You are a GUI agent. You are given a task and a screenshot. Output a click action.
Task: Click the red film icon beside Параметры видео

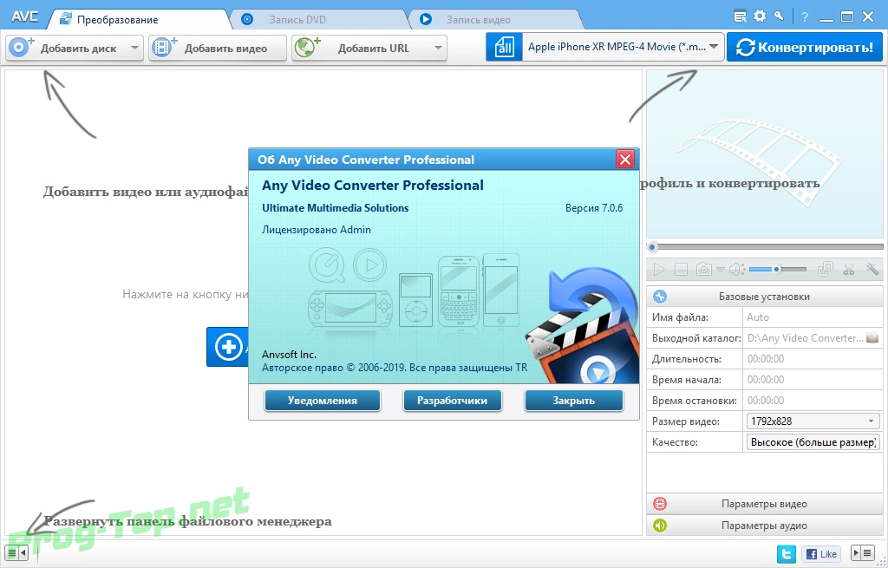pyautogui.click(x=660, y=504)
